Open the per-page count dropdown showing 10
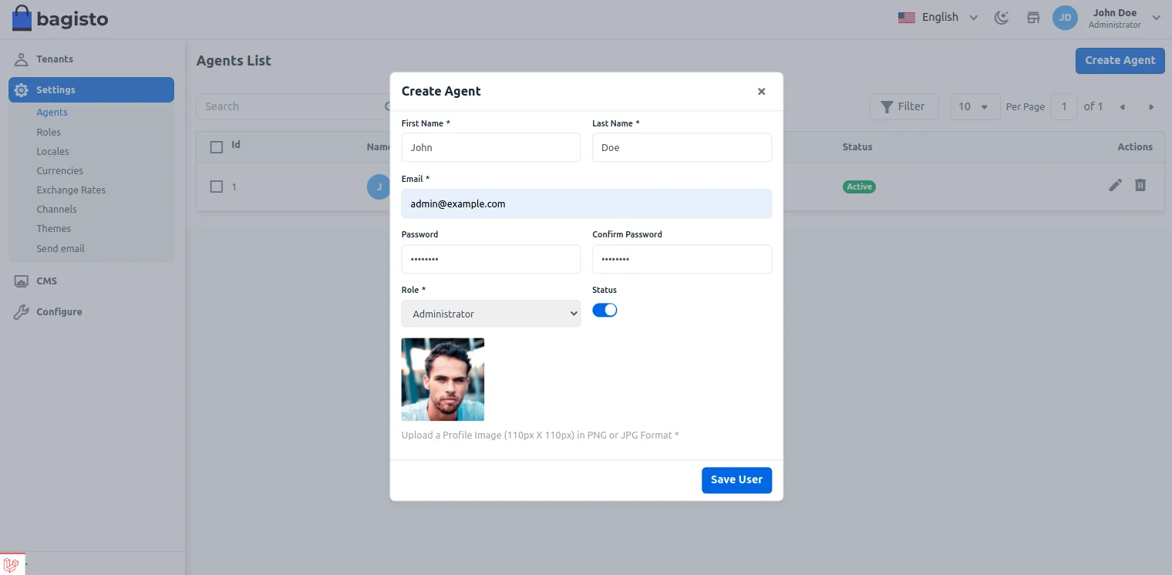 pos(974,106)
